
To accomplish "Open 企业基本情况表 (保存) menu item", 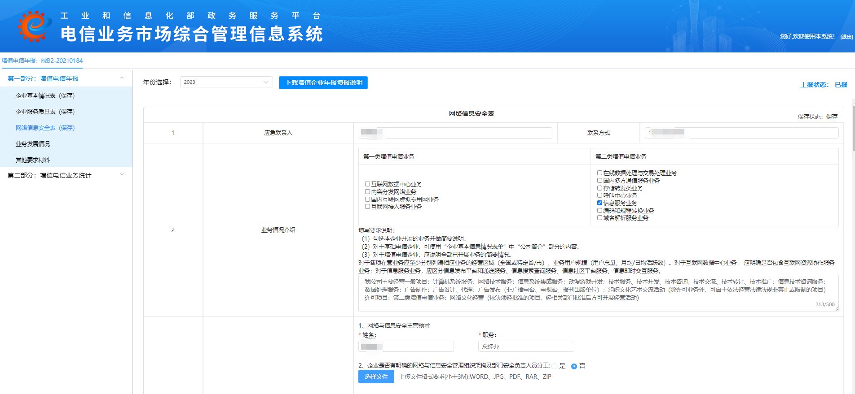I will (45, 95).
